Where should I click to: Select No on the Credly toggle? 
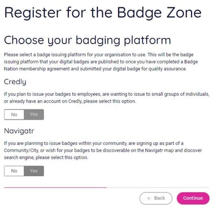pyautogui.click(x=14, y=114)
